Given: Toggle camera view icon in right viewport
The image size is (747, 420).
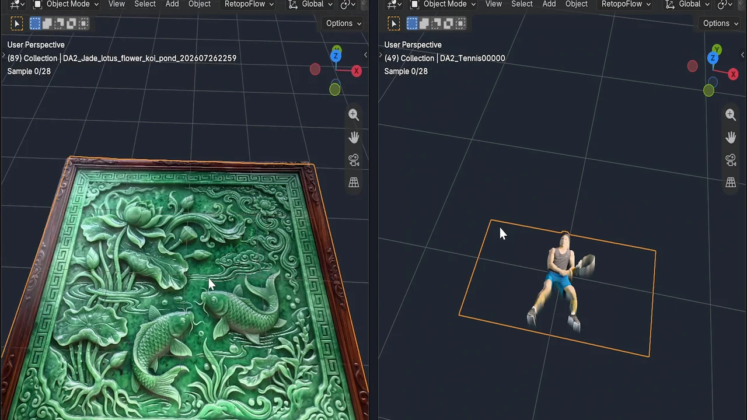Looking at the screenshot, I should pos(731,160).
